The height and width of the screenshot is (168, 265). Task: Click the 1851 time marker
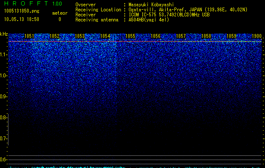point(29,36)
